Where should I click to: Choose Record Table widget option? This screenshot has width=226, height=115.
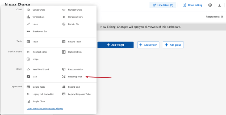point(74,42)
